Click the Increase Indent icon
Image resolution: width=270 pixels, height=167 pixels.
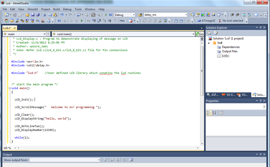[x=237, y=15]
